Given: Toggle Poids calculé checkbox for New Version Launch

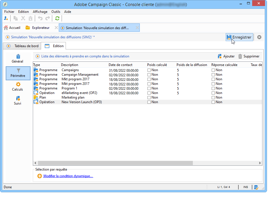Looking at the screenshot, I should tap(149, 102).
